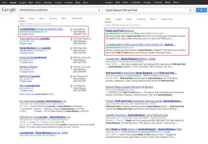Screen dimensions: 208x144
Task: Open More dropdown in left window top bar
Action: click(86, 3)
